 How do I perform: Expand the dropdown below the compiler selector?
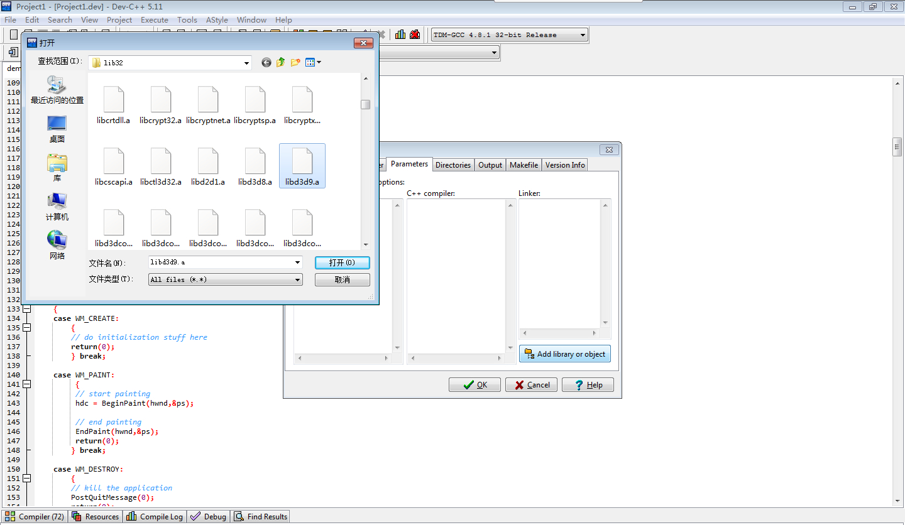495,53
